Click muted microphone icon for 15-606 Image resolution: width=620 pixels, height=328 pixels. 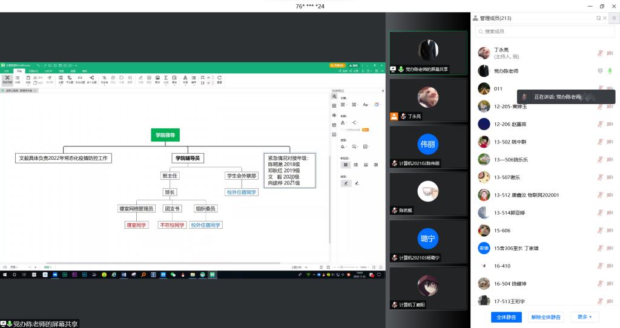click(x=600, y=231)
